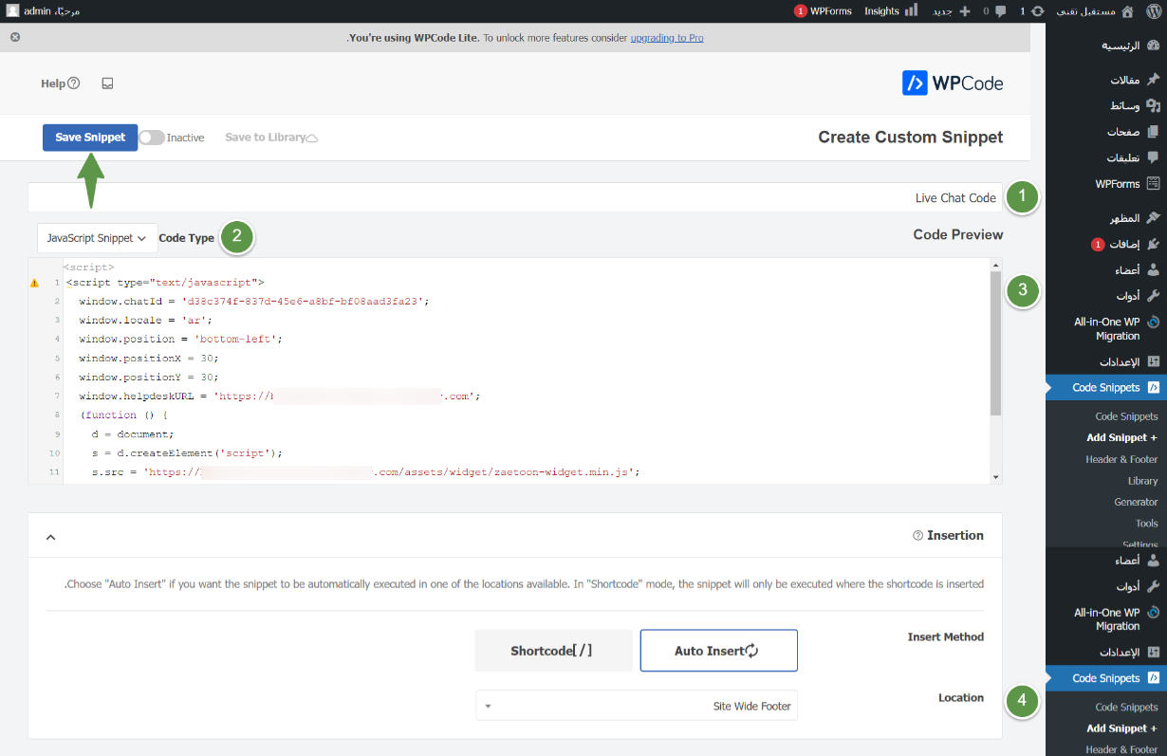
Task: Click the inbox notifications icon beside Help
Action: pos(107,83)
